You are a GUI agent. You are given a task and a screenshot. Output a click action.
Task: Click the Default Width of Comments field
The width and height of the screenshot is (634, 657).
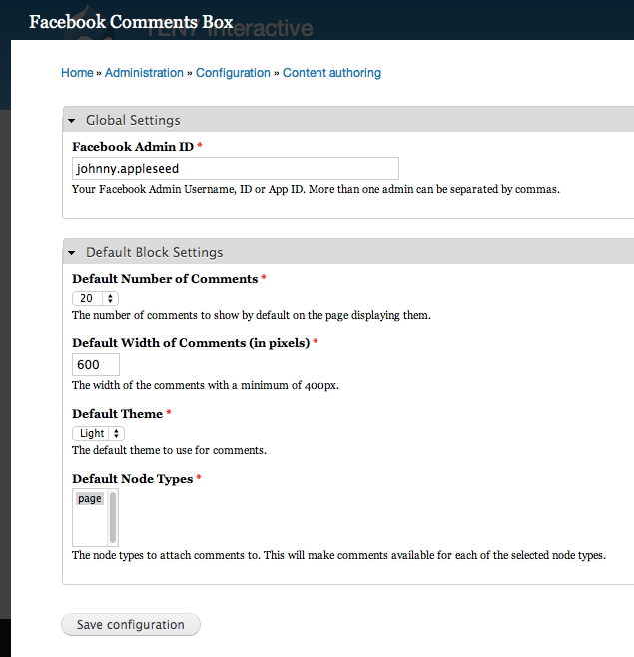[96, 365]
